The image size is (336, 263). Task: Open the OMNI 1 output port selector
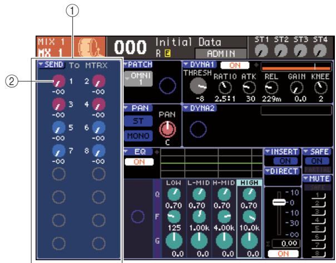(x=138, y=78)
